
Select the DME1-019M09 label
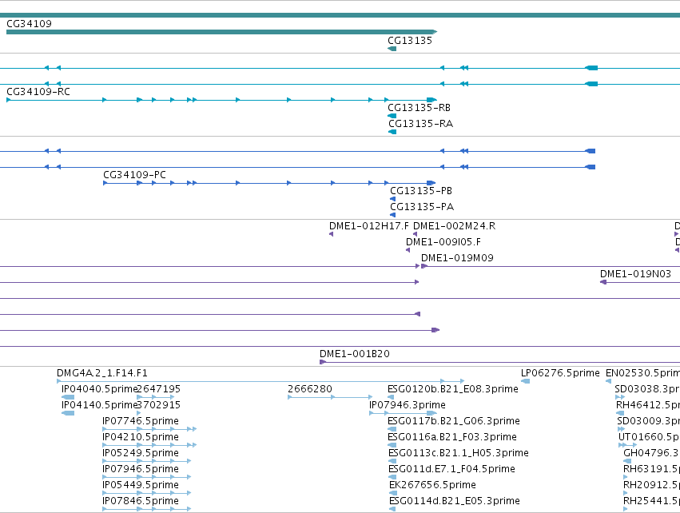click(457, 258)
